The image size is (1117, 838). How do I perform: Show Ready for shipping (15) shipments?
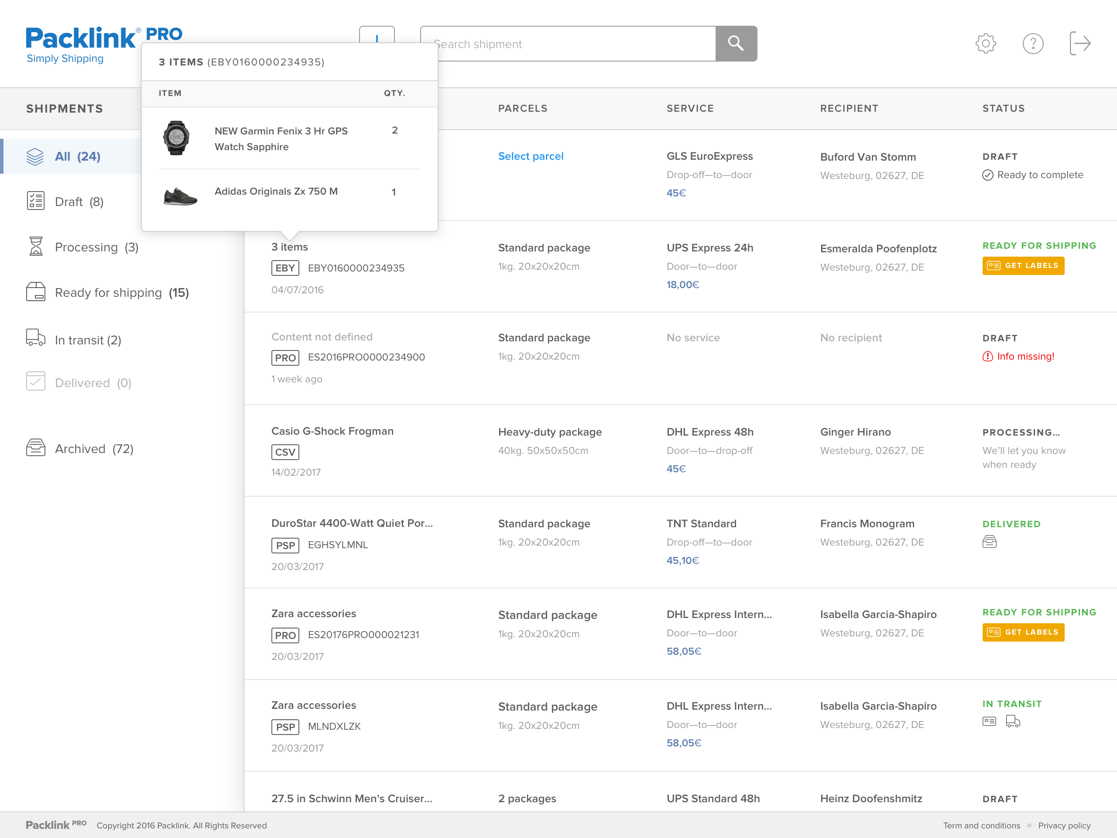click(121, 292)
